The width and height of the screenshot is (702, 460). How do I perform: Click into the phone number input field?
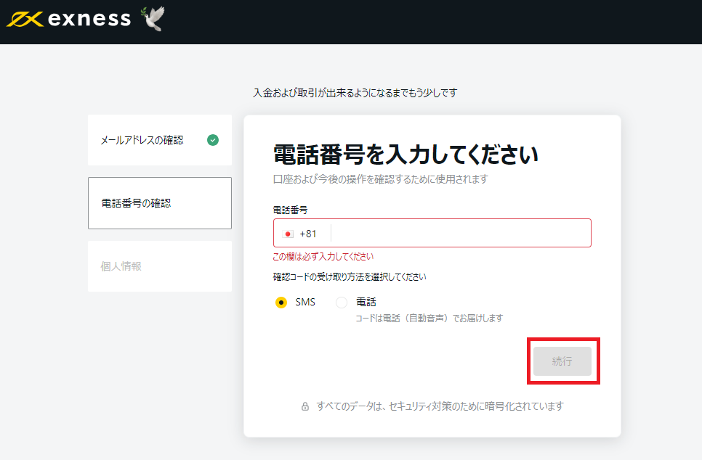click(x=461, y=233)
